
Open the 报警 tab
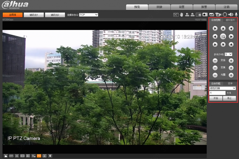click(204, 7)
